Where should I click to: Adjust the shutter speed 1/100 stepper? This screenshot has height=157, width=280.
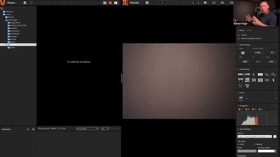[x=262, y=53]
